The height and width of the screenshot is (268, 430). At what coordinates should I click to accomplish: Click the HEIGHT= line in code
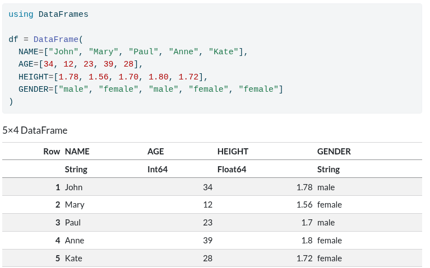[x=113, y=77]
